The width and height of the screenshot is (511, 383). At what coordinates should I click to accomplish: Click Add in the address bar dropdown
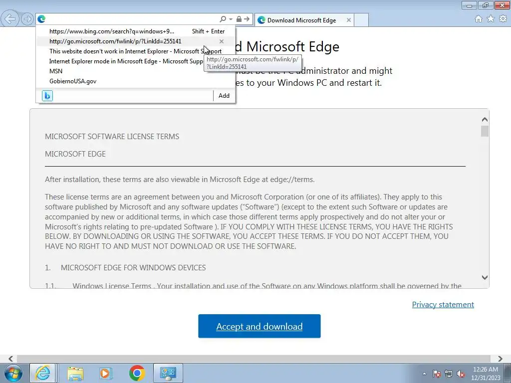pos(224,96)
